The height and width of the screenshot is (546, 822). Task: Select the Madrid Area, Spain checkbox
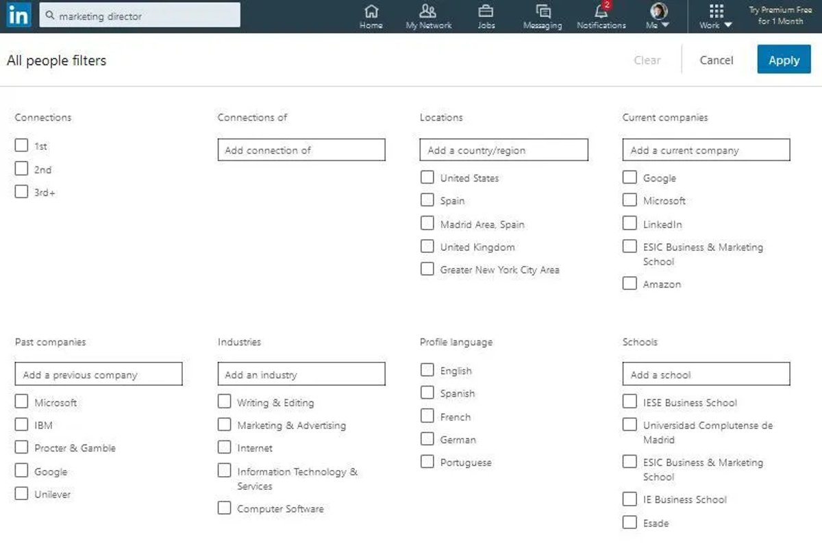coord(427,223)
